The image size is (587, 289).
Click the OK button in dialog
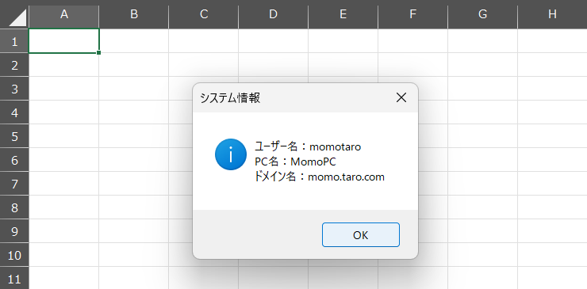[x=360, y=235]
